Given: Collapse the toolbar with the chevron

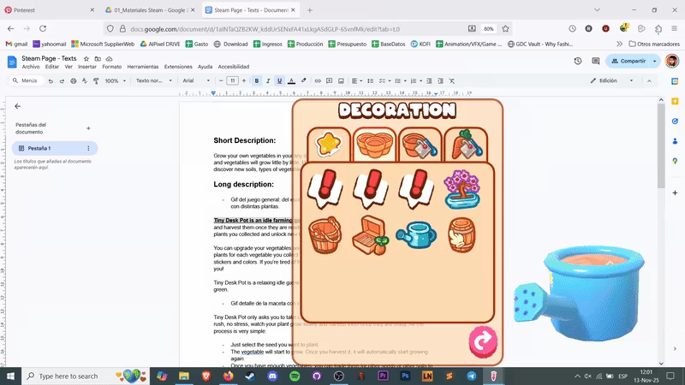Looking at the screenshot, I should [649, 80].
